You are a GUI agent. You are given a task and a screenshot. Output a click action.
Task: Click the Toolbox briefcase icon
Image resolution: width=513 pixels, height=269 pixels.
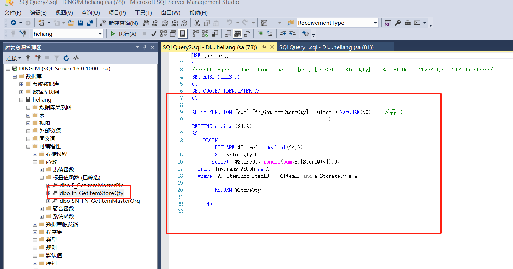point(408,23)
